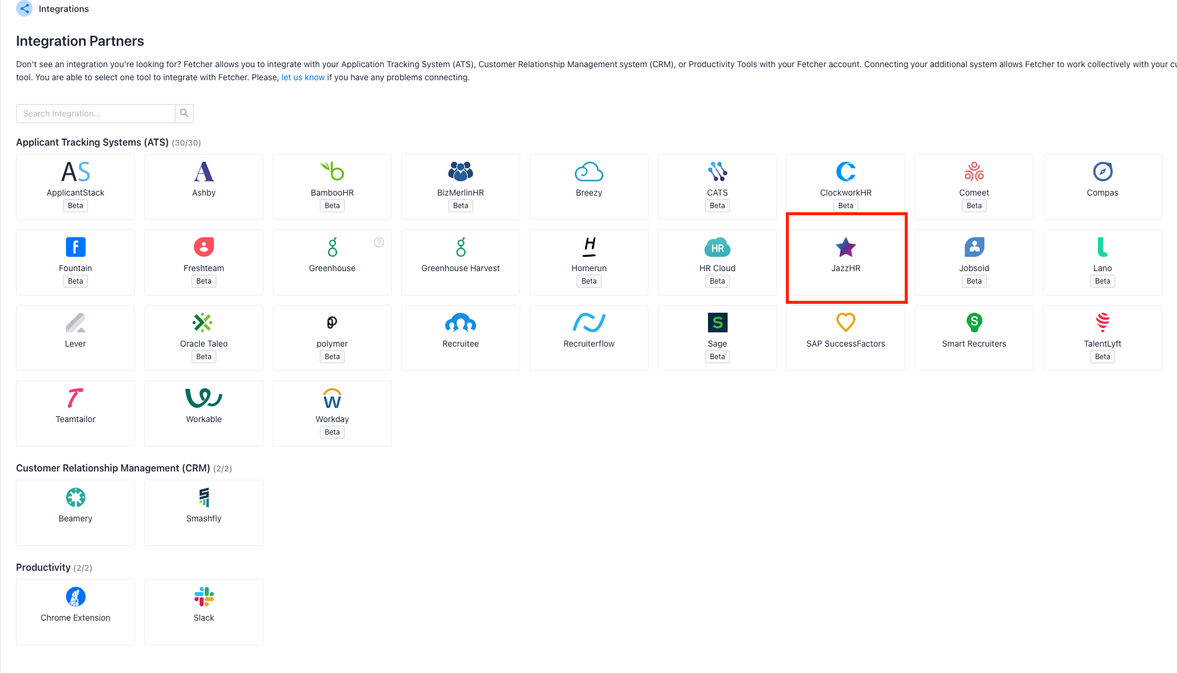Open the Lano integration logo
The image size is (1177, 673).
pos(1103,247)
